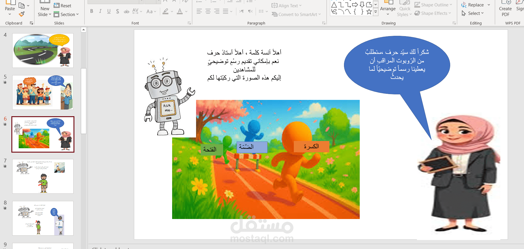Image resolution: width=524 pixels, height=249 pixels.
Task: Apply font color with A button
Action: coord(180,11)
